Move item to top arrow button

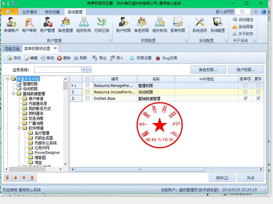pos(8,178)
